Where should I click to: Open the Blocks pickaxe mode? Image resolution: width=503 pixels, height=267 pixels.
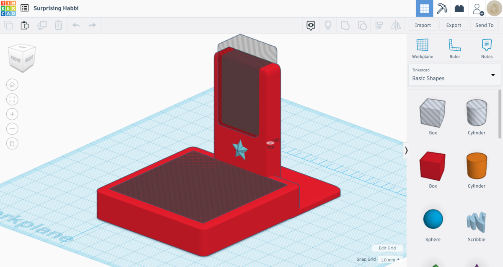click(442, 8)
